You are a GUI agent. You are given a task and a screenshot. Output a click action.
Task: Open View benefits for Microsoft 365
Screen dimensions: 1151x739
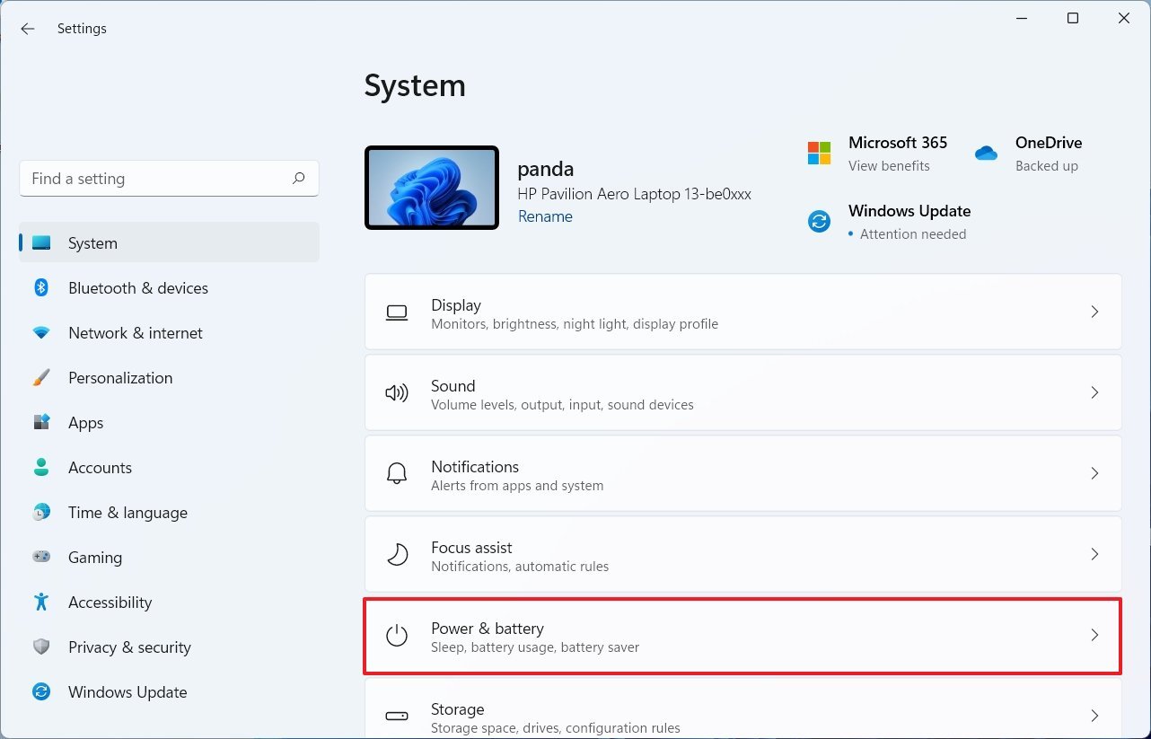coord(889,165)
